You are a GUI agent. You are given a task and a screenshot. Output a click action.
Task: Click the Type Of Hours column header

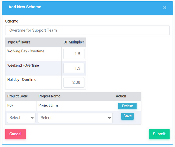tap(19, 42)
